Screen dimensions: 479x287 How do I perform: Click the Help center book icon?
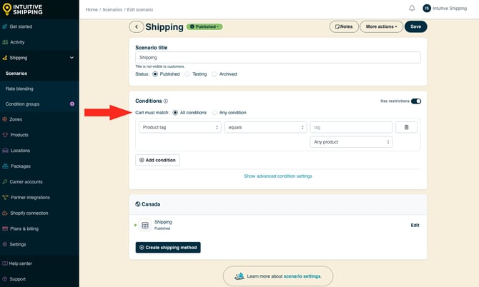point(5,263)
